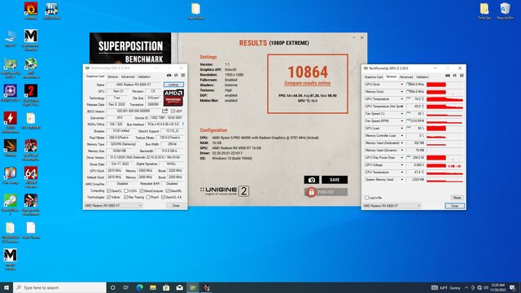Toggle the Ray Tracing checkbox

click(x=126, y=197)
